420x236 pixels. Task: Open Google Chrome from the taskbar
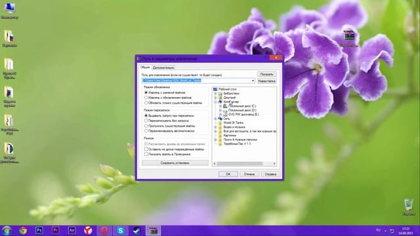(23, 230)
